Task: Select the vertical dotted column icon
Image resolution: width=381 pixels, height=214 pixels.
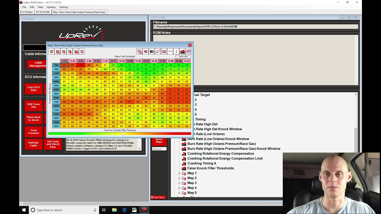Action: click(x=176, y=52)
